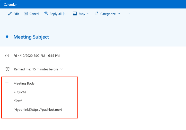
Task: Click the 'Remind me:' label
Action: [x=22, y=69]
